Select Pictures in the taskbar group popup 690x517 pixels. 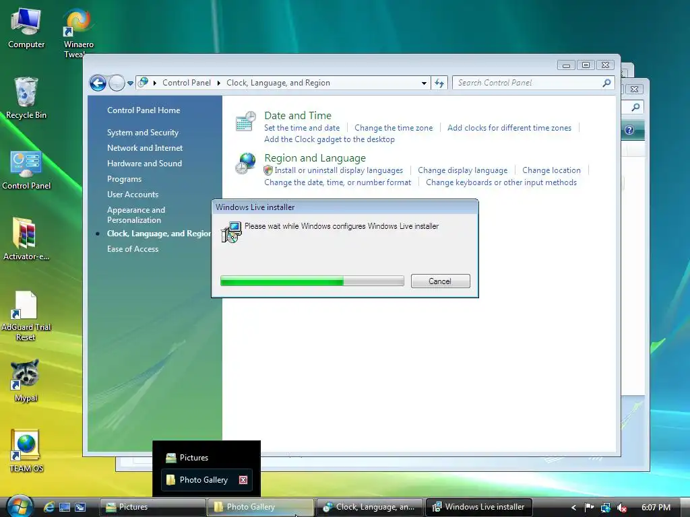[x=206, y=458]
